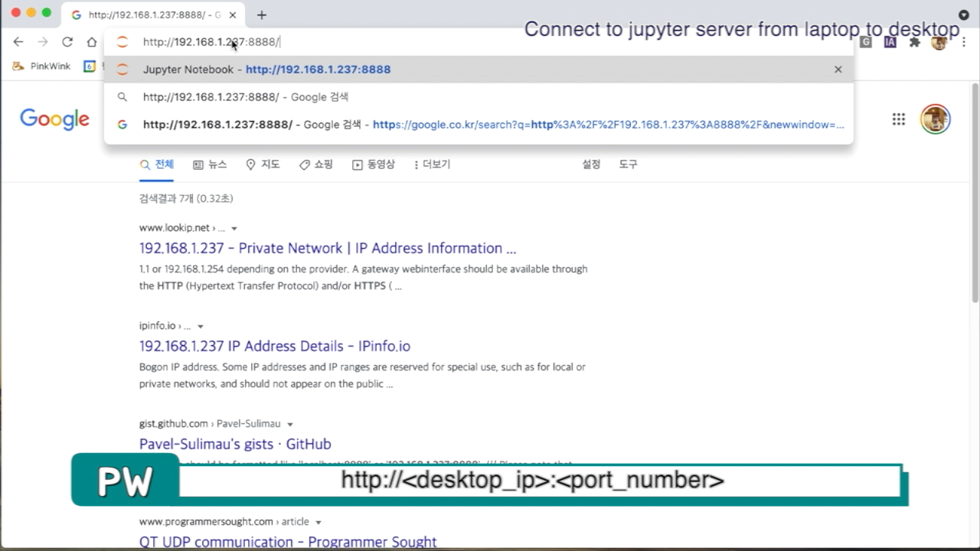Switch to the 쇼핑 search tab
Screen dimensions: 980x551
pos(315,165)
